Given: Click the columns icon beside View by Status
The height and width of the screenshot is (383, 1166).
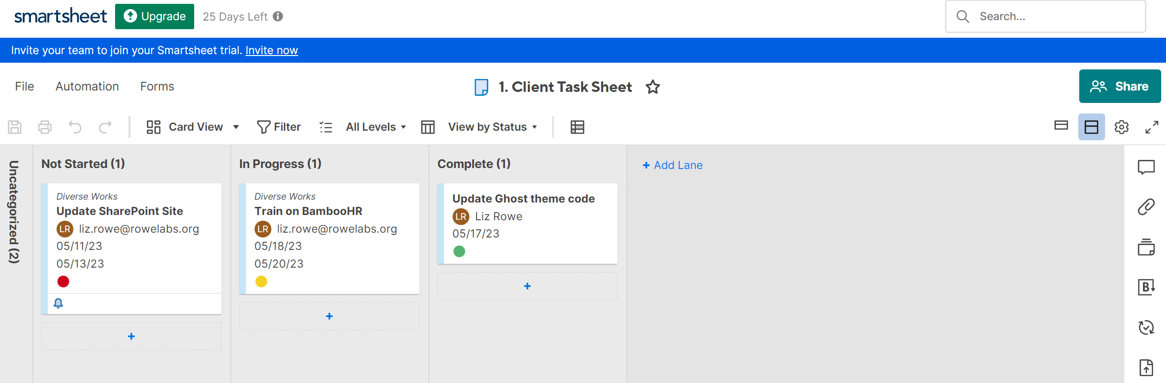Looking at the screenshot, I should click(x=428, y=127).
